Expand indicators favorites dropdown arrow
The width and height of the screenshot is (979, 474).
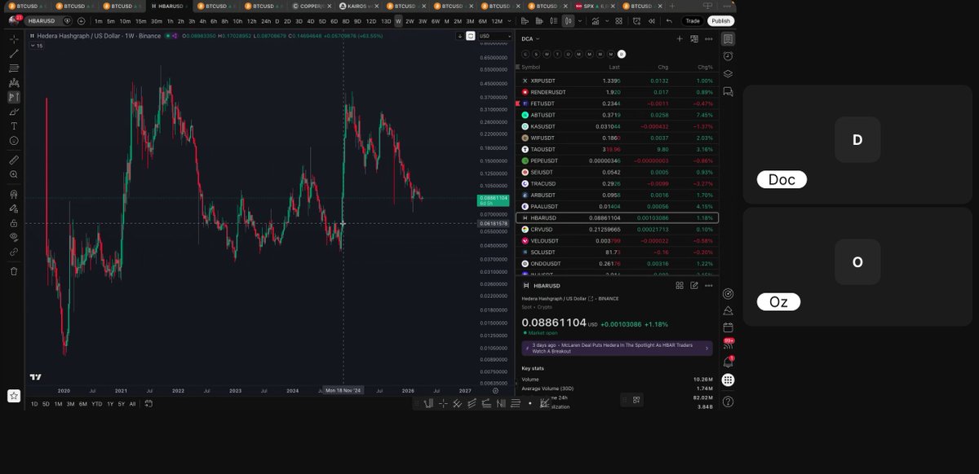pos(607,21)
